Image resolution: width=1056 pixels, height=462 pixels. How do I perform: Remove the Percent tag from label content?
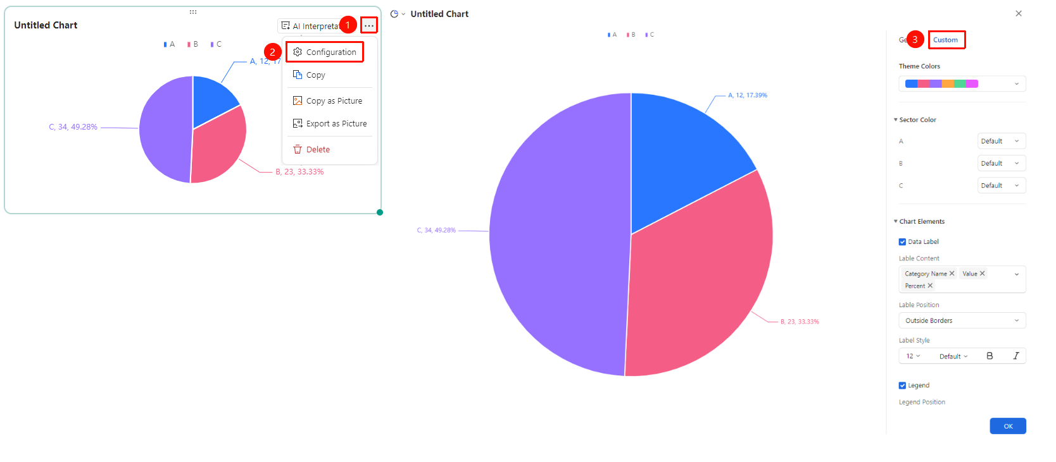(930, 286)
